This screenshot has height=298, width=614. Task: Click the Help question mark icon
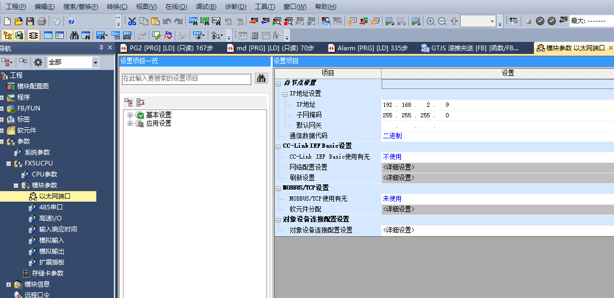(x=71, y=21)
